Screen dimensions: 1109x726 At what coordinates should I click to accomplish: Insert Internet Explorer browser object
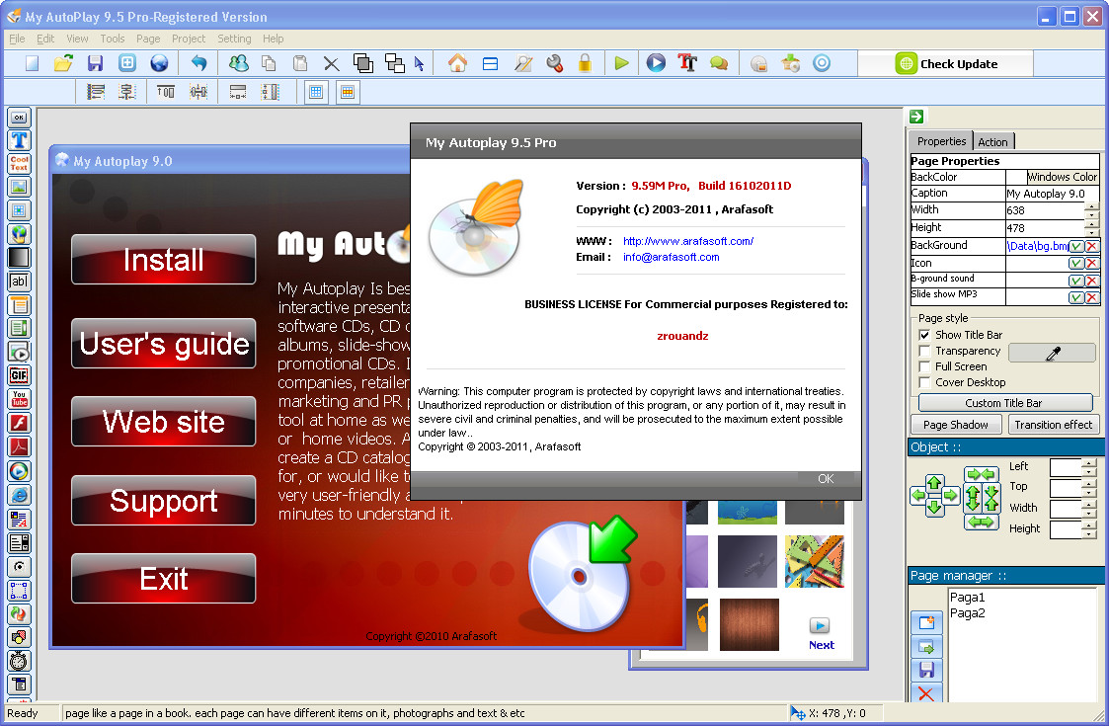pyautogui.click(x=19, y=495)
